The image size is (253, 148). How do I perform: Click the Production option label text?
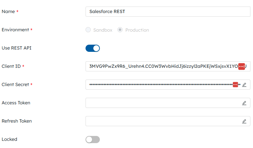point(137,30)
